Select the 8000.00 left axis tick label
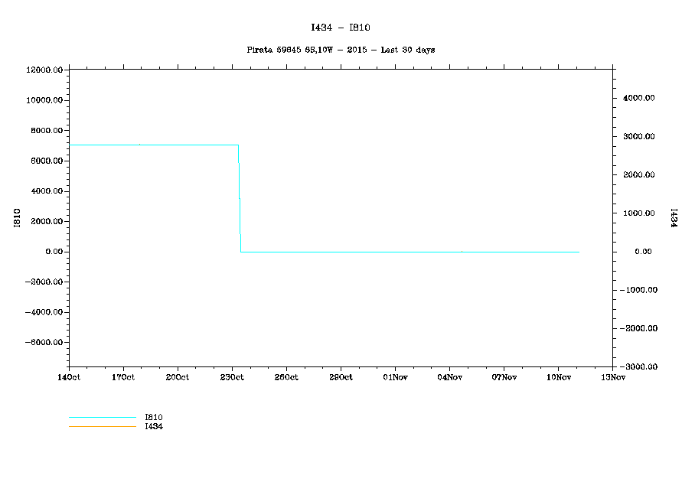 pyautogui.click(x=44, y=131)
